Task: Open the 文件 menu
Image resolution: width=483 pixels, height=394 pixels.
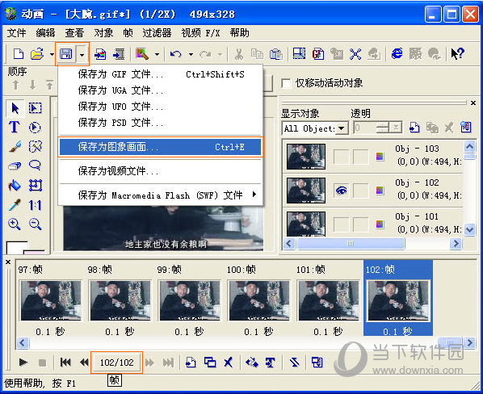Action: pos(16,32)
